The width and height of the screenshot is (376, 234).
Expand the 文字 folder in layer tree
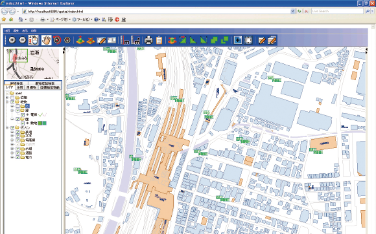tap(12, 136)
